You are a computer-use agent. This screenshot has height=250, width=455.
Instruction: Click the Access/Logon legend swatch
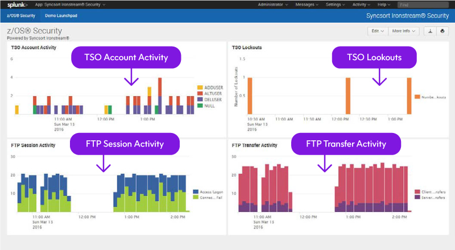[196, 191]
